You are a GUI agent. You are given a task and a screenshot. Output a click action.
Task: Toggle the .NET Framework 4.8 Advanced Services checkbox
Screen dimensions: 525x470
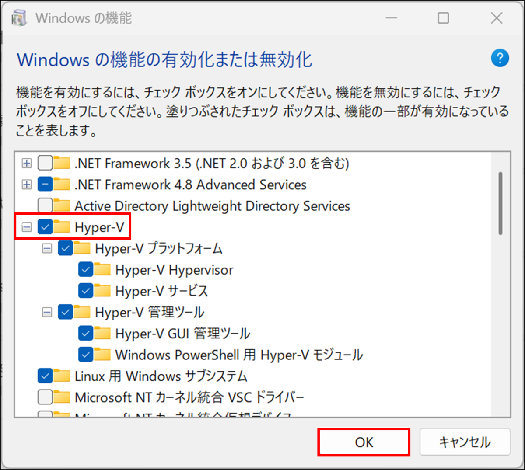(x=45, y=185)
